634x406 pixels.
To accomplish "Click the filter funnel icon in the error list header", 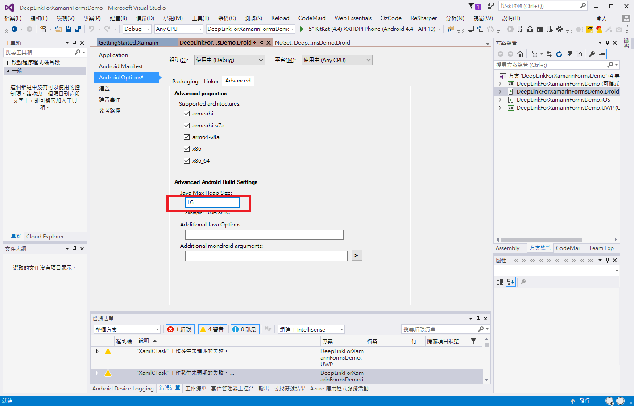I will (473, 341).
